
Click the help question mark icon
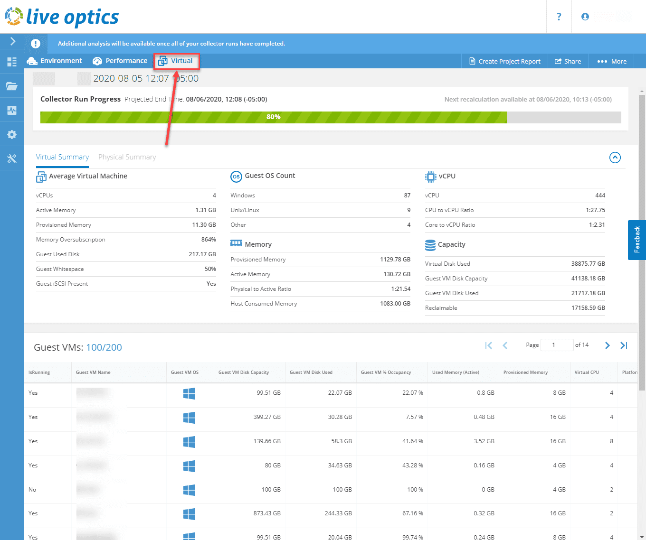point(559,17)
